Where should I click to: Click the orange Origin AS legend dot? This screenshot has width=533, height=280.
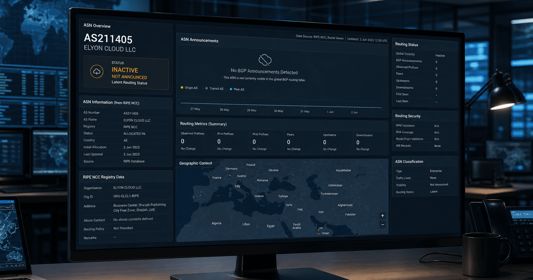(x=182, y=87)
